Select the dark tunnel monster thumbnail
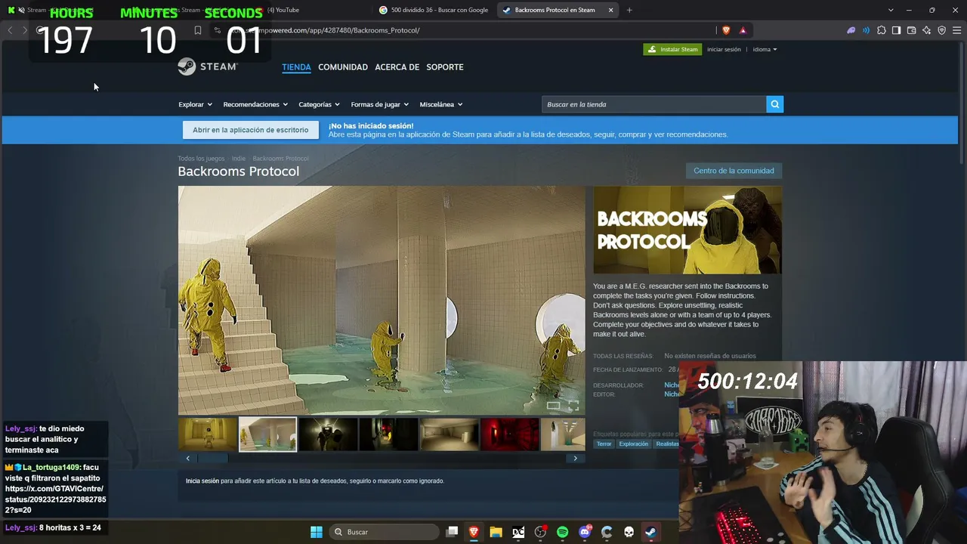This screenshot has height=544, width=967. (x=329, y=434)
